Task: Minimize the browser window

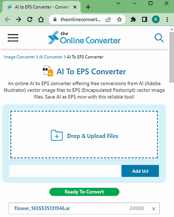Action: pyautogui.click(x=135, y=3)
